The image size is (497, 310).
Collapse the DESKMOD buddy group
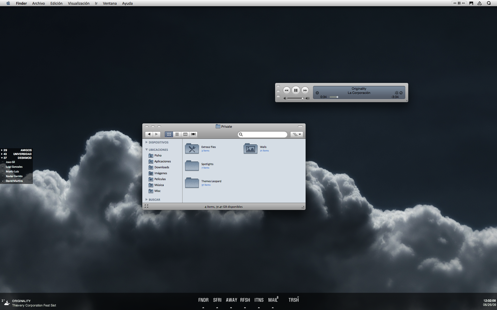2,158
